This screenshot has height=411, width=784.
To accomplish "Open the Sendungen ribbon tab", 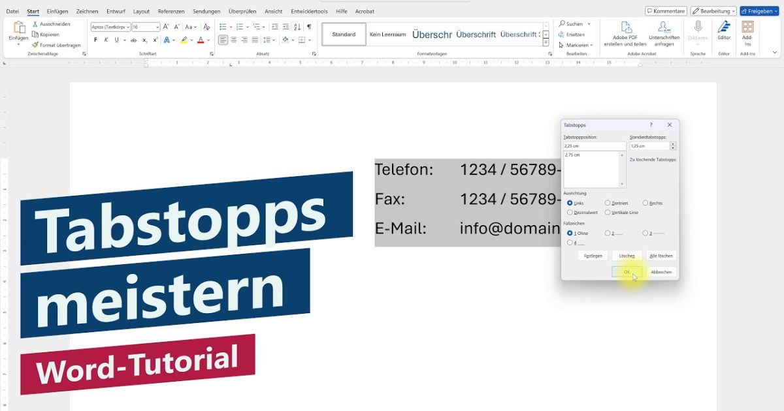I will point(207,11).
